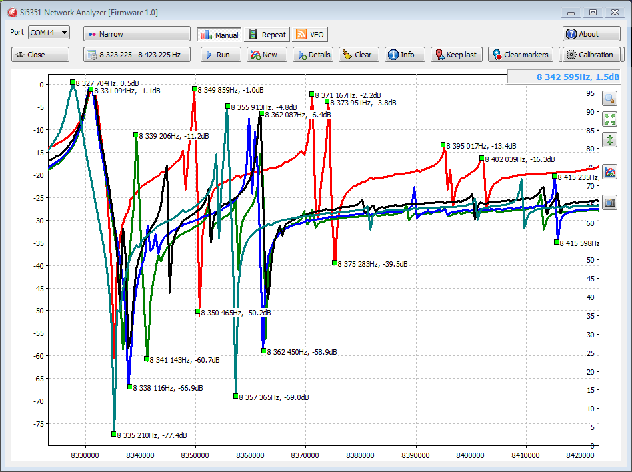Click Clear markers button
The height and width of the screenshot is (472, 632).
coord(519,55)
